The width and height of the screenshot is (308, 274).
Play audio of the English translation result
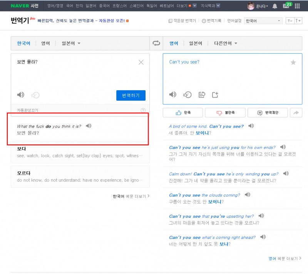(173, 94)
